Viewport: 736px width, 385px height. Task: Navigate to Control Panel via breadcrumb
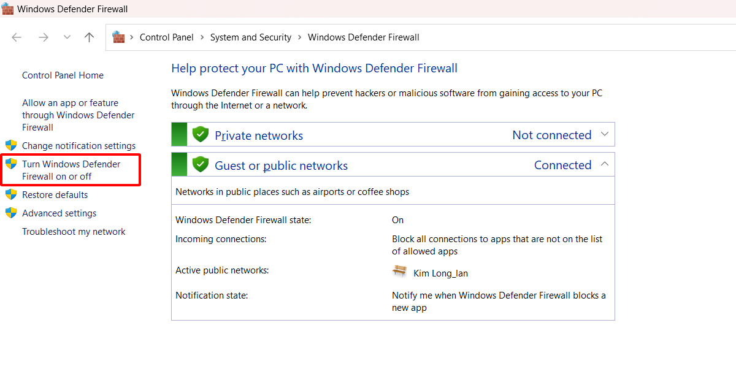166,37
